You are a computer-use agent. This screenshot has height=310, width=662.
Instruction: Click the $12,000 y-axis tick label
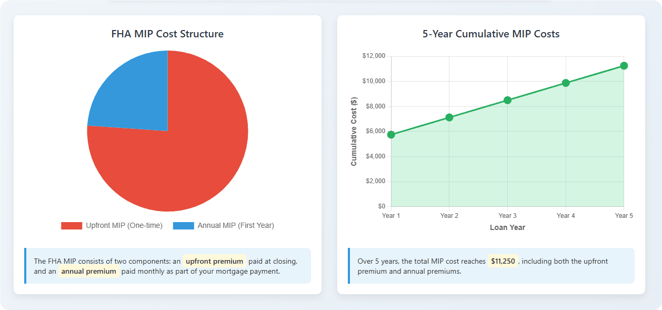(x=374, y=56)
